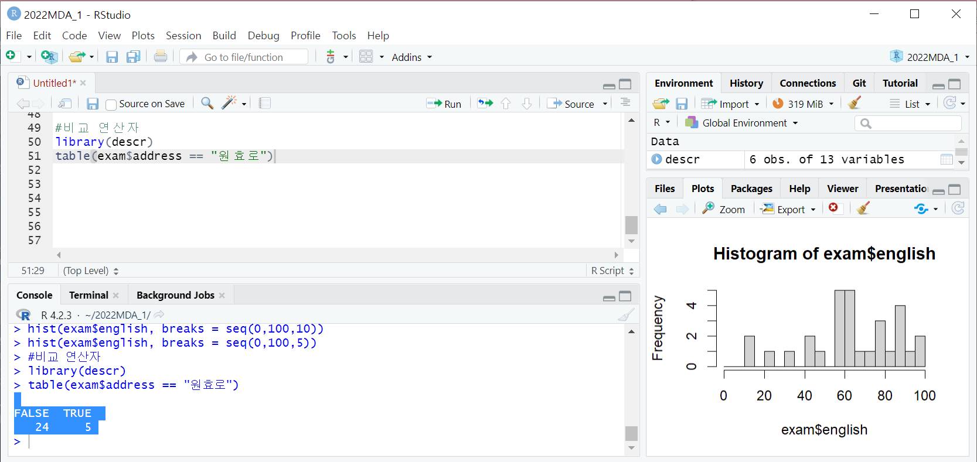Click the console vertical scrollbar thumb
Screen dimensions: 977x462
tap(631, 433)
